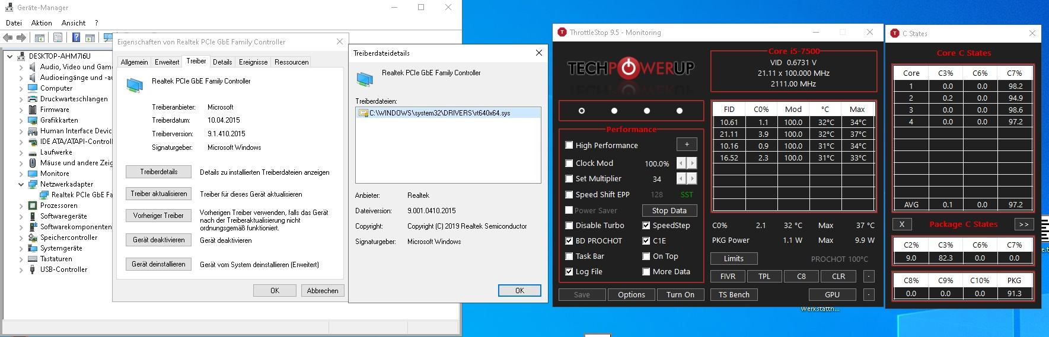Enable Speed Shift EPP checkbox
The image size is (1049, 337).
pyautogui.click(x=569, y=194)
